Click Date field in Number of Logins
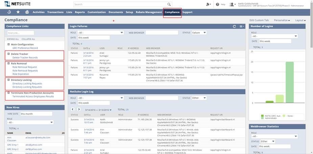 [275, 41]
